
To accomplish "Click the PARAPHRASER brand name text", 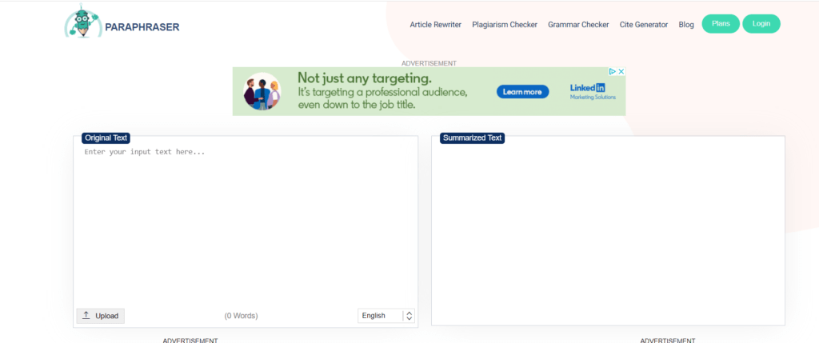I will [x=142, y=27].
